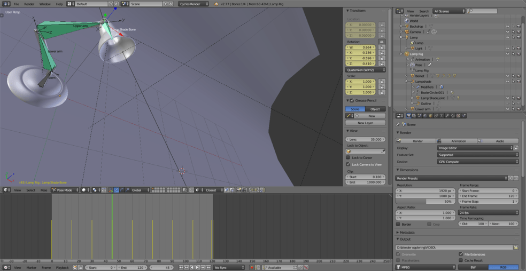Enable Lock Camera to View checkbox

(x=348, y=164)
